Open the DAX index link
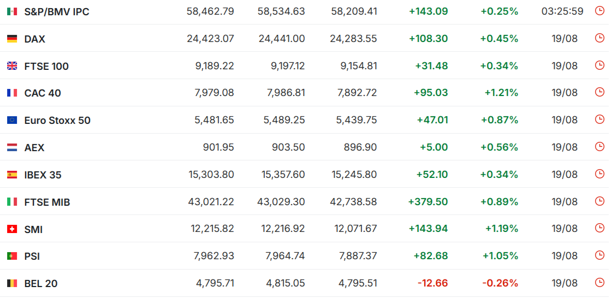Viewport: 612px width, 298px height. point(35,39)
